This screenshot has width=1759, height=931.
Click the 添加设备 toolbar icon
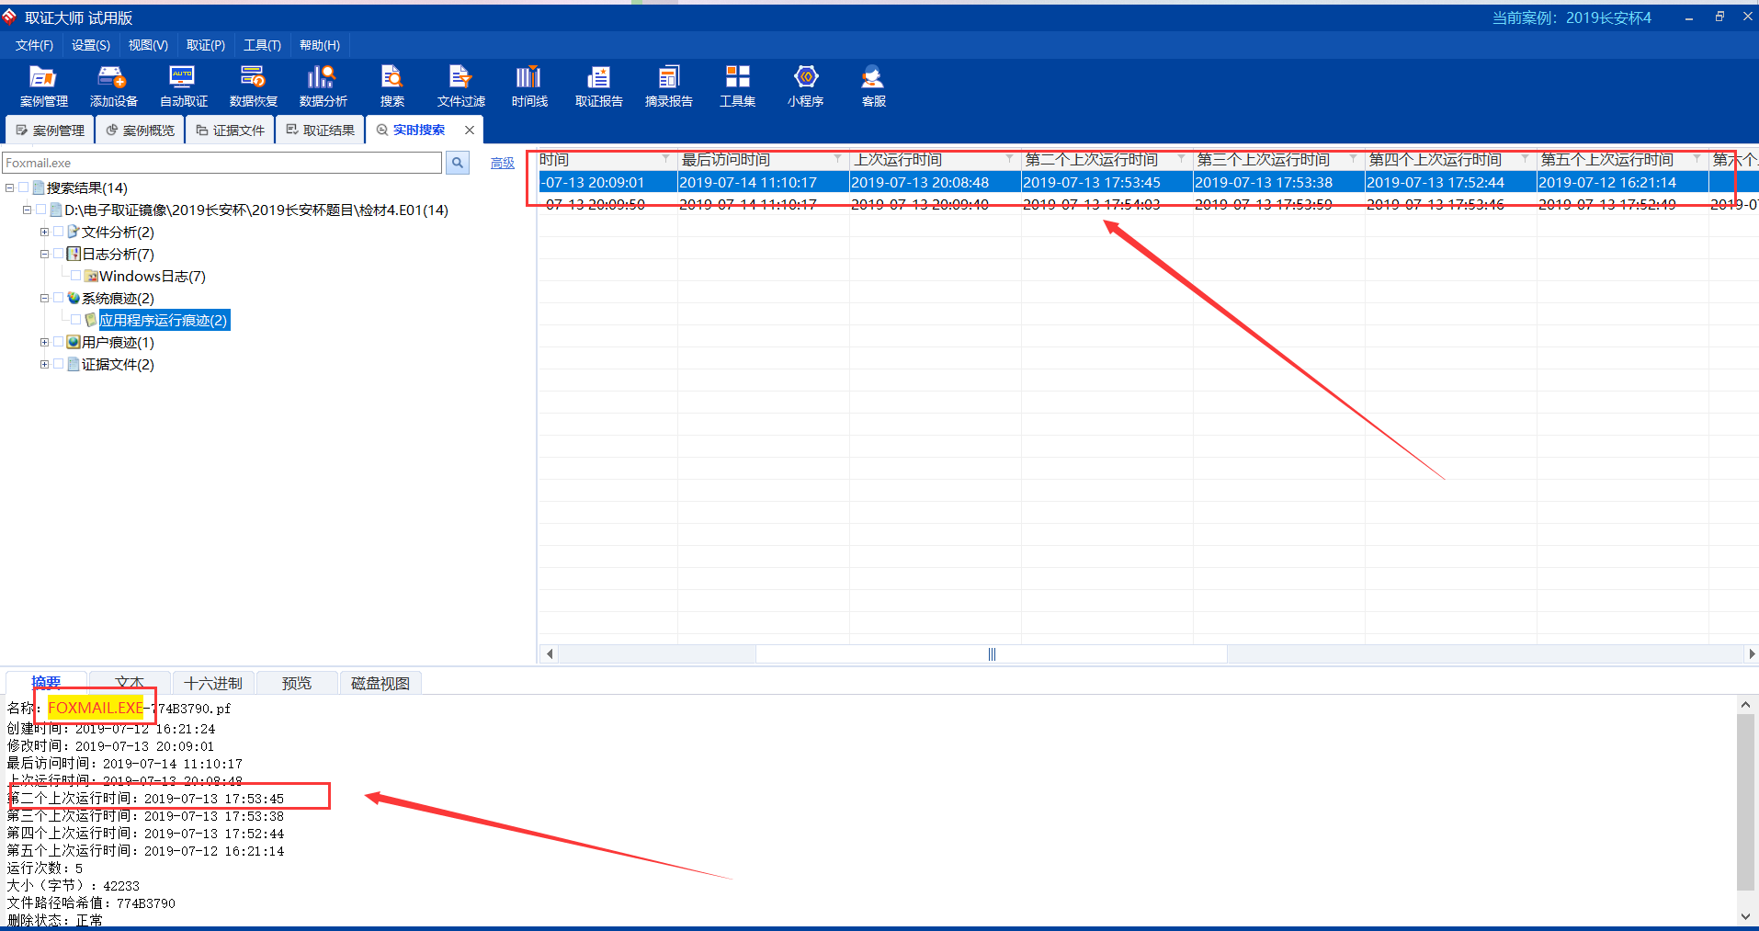pos(113,86)
